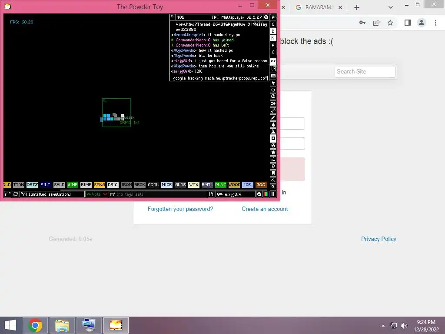445x334 pixels.
Task: Switch to the RAMARAMA Chrome tab
Action: (319, 7)
